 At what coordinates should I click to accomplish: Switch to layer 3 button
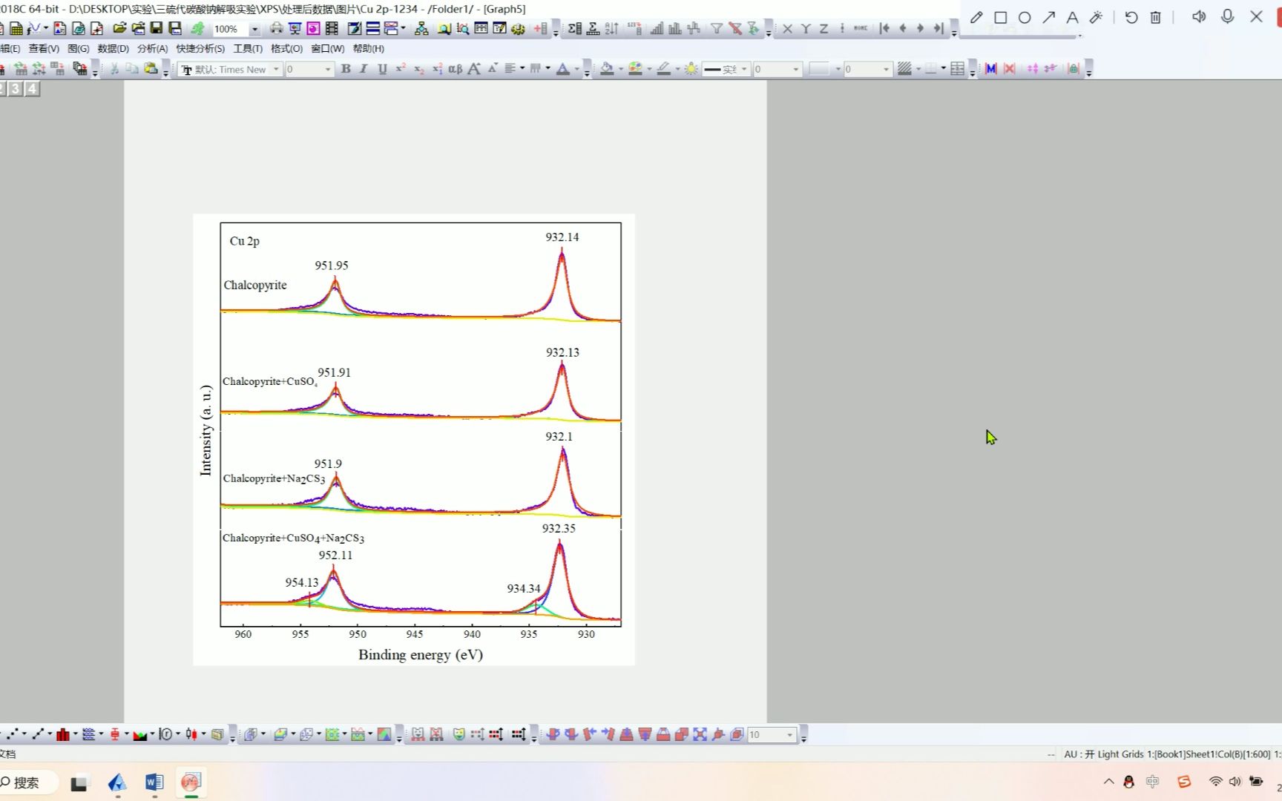coord(16,89)
